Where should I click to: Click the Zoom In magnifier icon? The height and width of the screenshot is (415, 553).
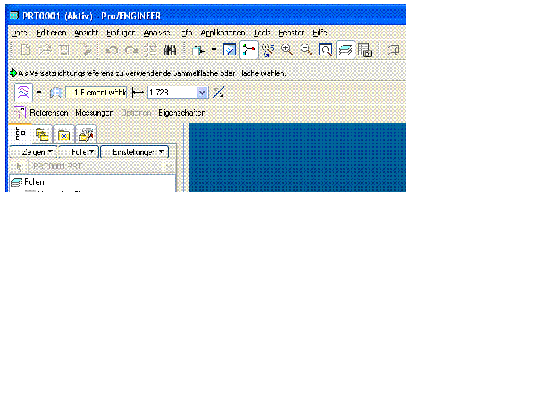point(287,50)
